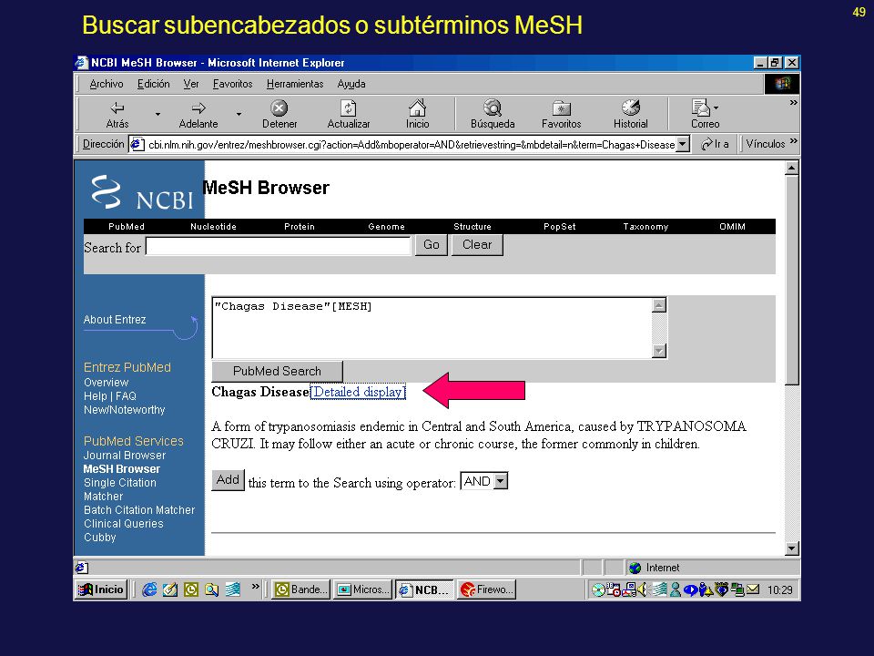Open the Clinical Queries link
Screen dimensions: 874x656
124,524
